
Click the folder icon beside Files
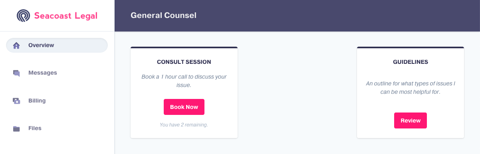16,128
